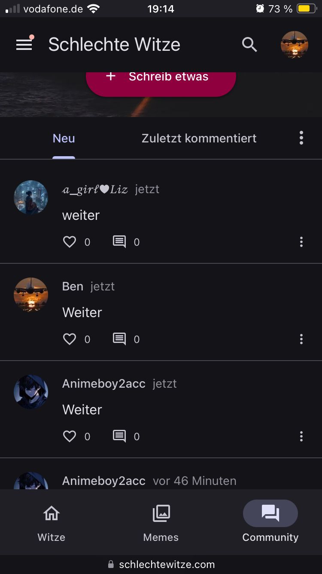The image size is (322, 574).
Task: Like the post by a_girl♥Liz
Action: [x=70, y=242]
